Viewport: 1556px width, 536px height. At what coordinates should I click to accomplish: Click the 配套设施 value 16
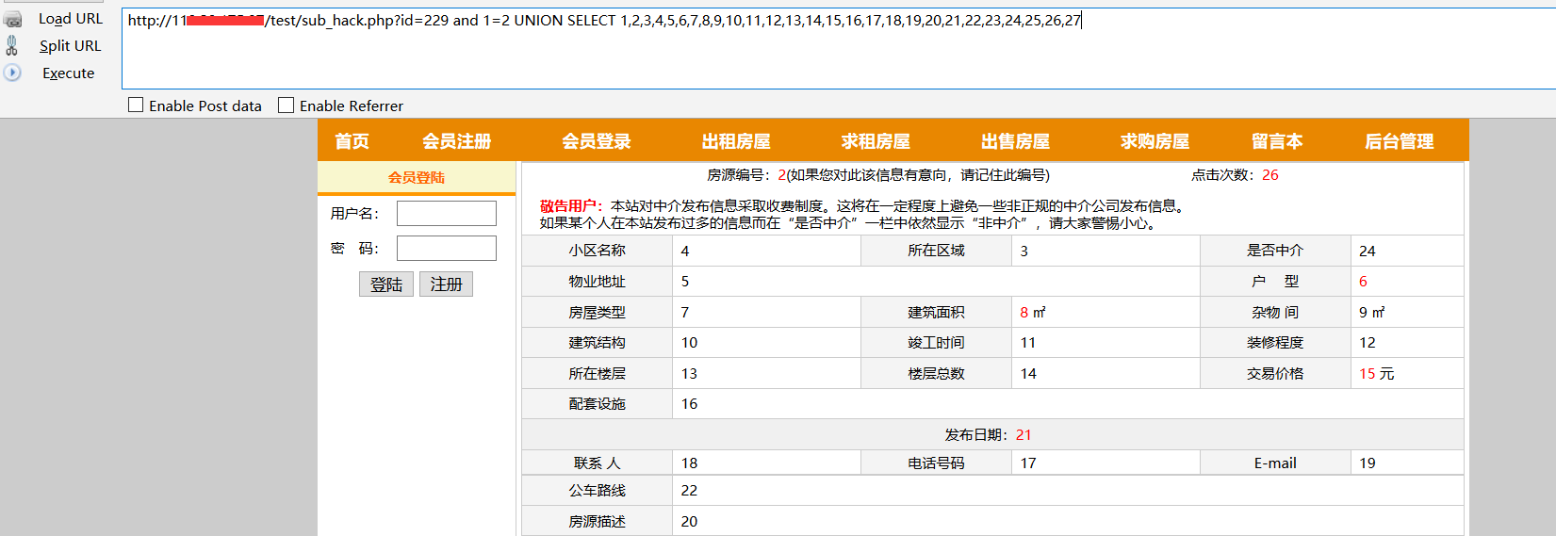(x=690, y=404)
